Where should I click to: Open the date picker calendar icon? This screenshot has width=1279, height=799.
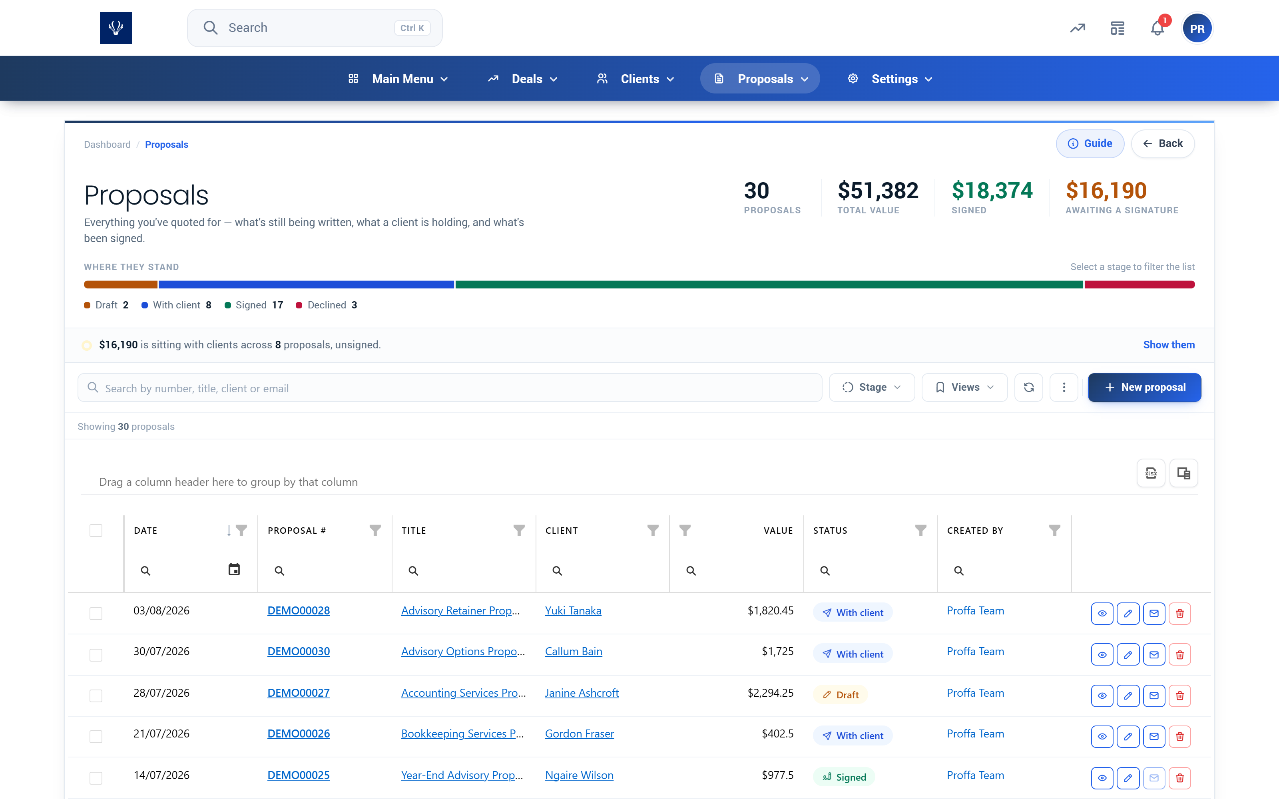click(x=234, y=570)
